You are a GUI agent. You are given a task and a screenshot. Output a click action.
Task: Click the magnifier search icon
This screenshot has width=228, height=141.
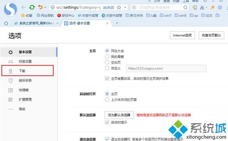(x=186, y=7)
